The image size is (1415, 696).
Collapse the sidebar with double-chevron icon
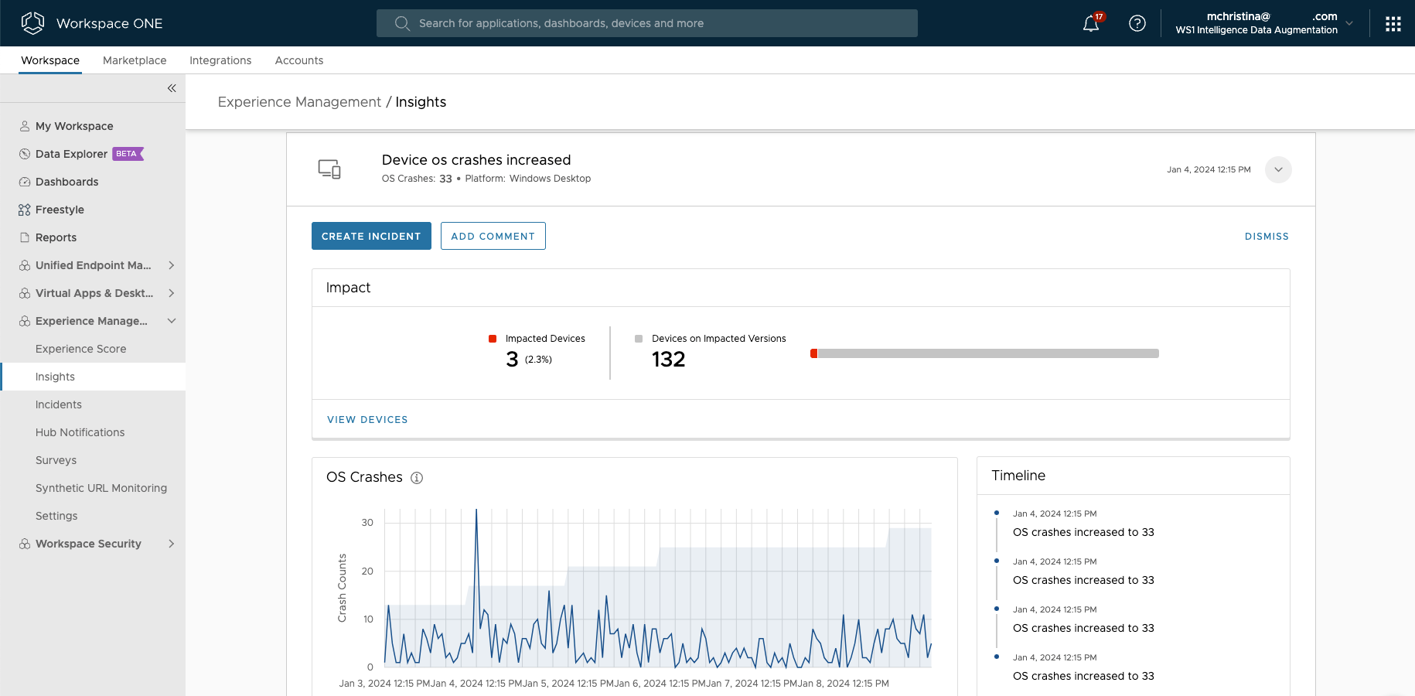coord(172,88)
